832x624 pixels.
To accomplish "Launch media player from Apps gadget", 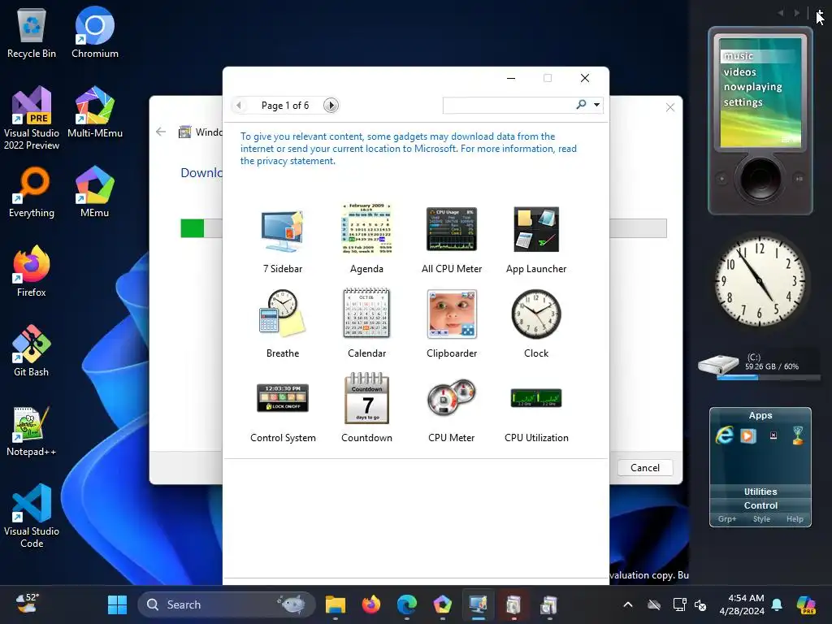I will (748, 435).
